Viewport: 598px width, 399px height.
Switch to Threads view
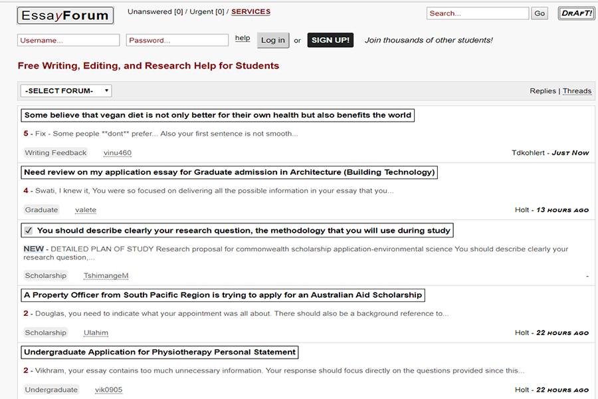(x=577, y=91)
